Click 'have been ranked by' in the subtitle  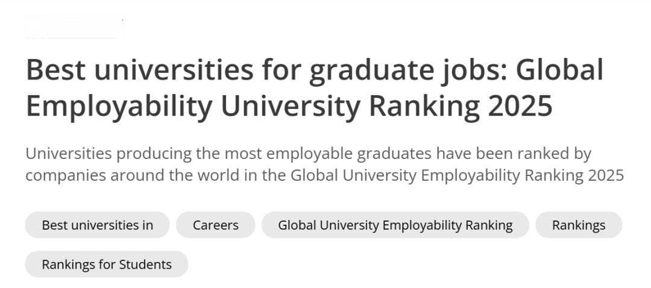(513, 154)
